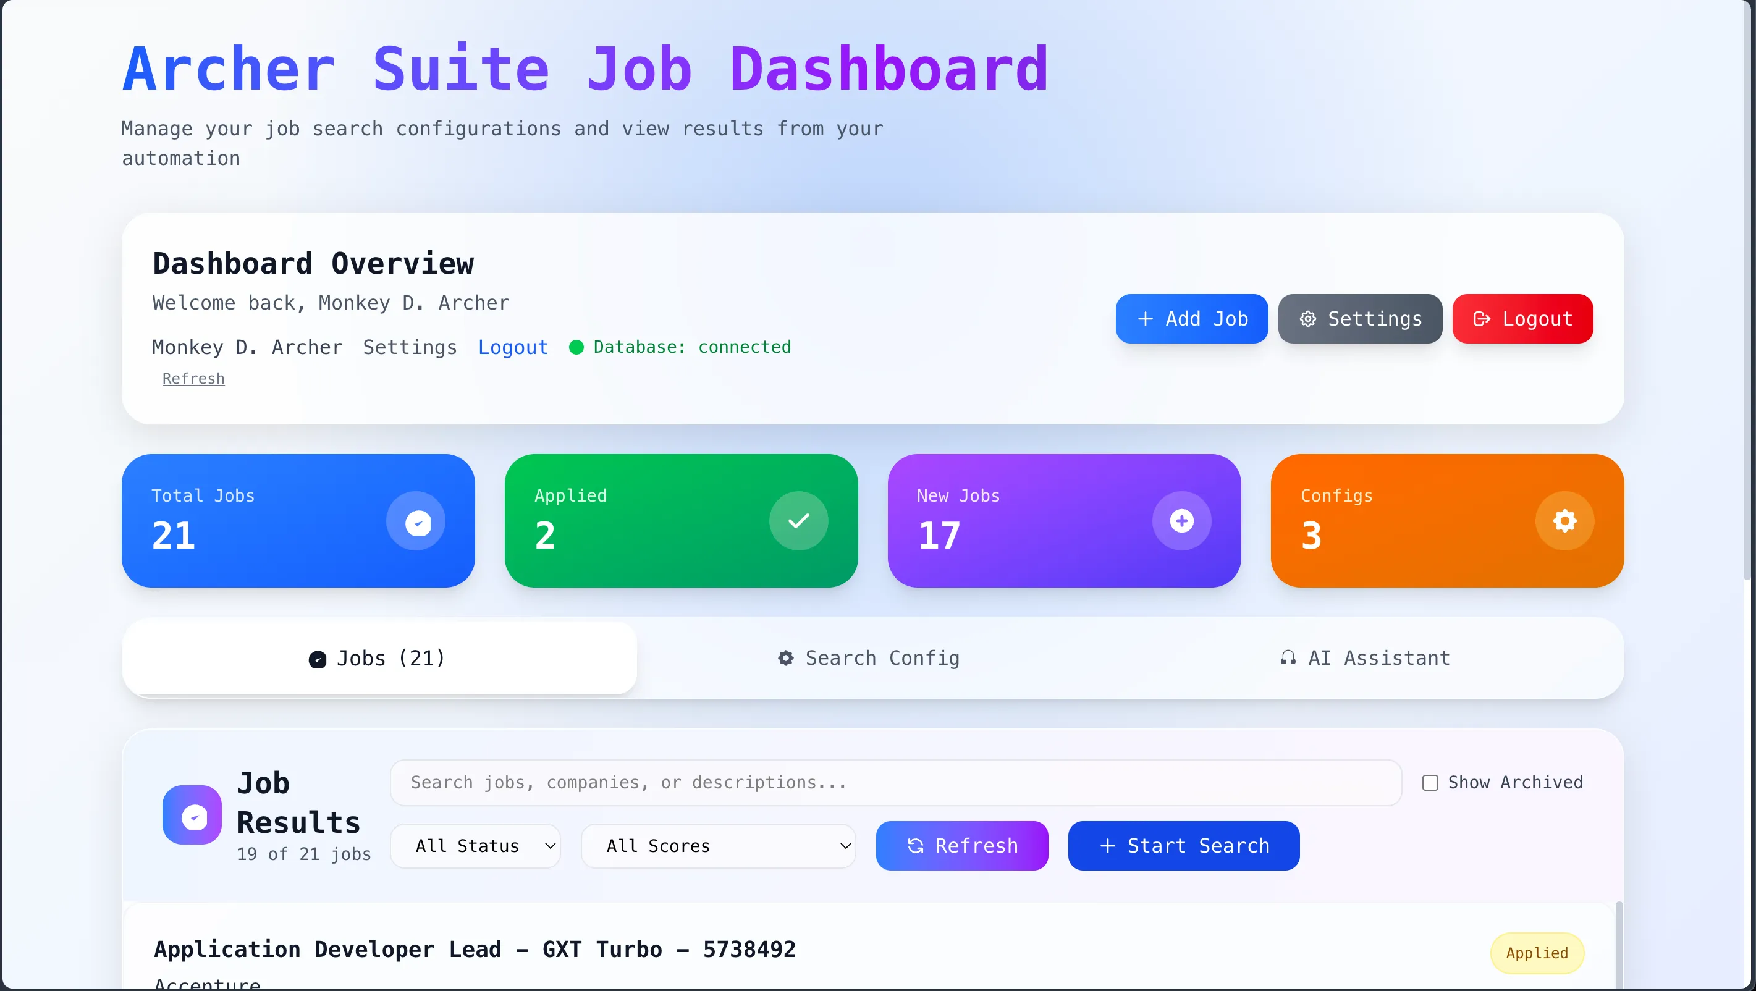Viewport: 1756px width, 991px height.
Task: Click the New Jobs plus circle icon
Action: (1181, 521)
